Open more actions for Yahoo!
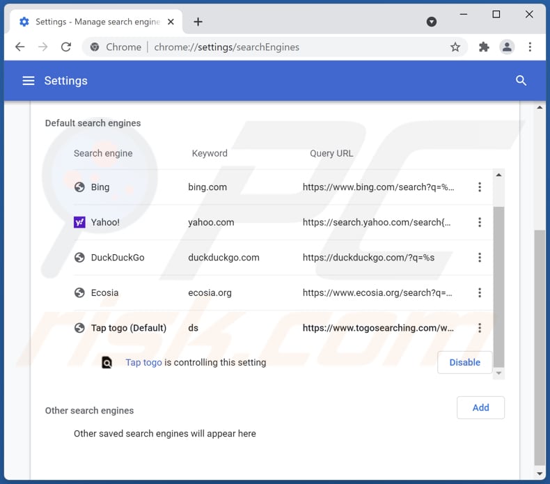Screen dimensions: 550x484 pyautogui.click(x=480, y=222)
